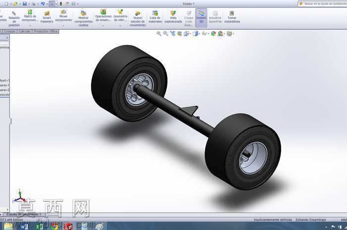The image size is (347, 230).
Task: Open Paint from the taskbar
Action: click(99, 227)
